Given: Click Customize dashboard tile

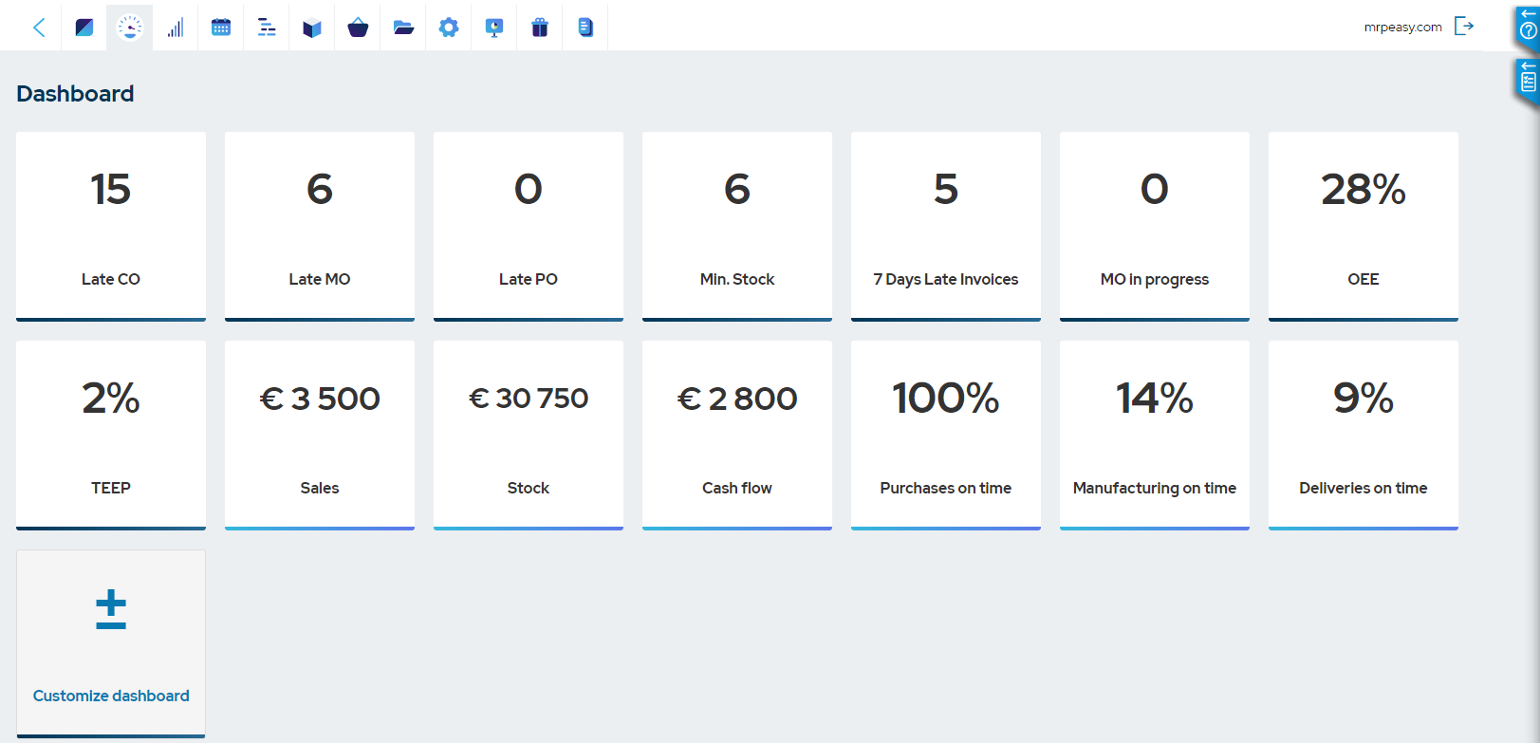Looking at the screenshot, I should pos(111,643).
